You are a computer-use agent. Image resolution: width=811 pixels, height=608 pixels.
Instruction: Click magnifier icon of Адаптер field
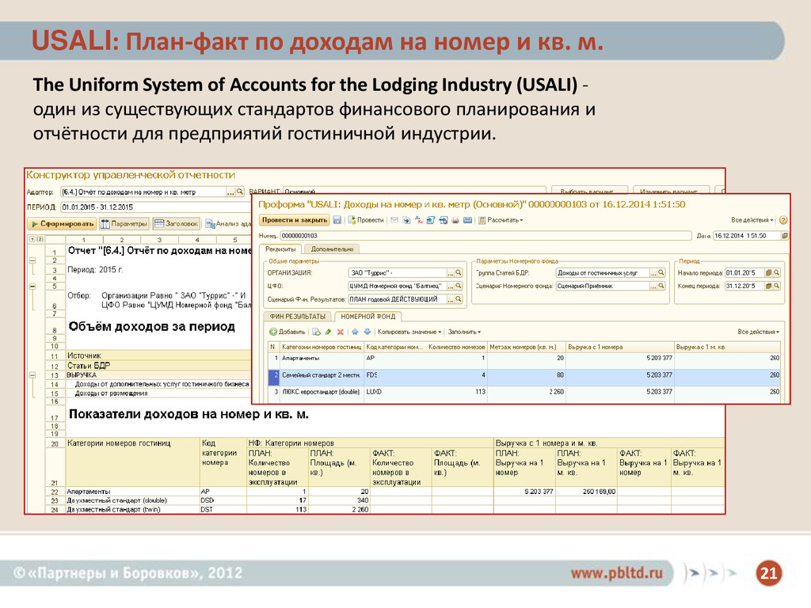click(x=239, y=192)
